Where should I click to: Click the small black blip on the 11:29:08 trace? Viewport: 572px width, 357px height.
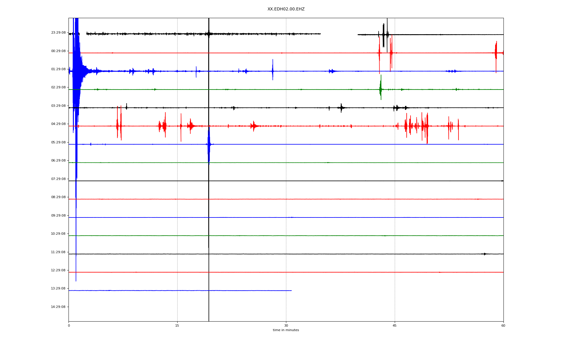485,254
